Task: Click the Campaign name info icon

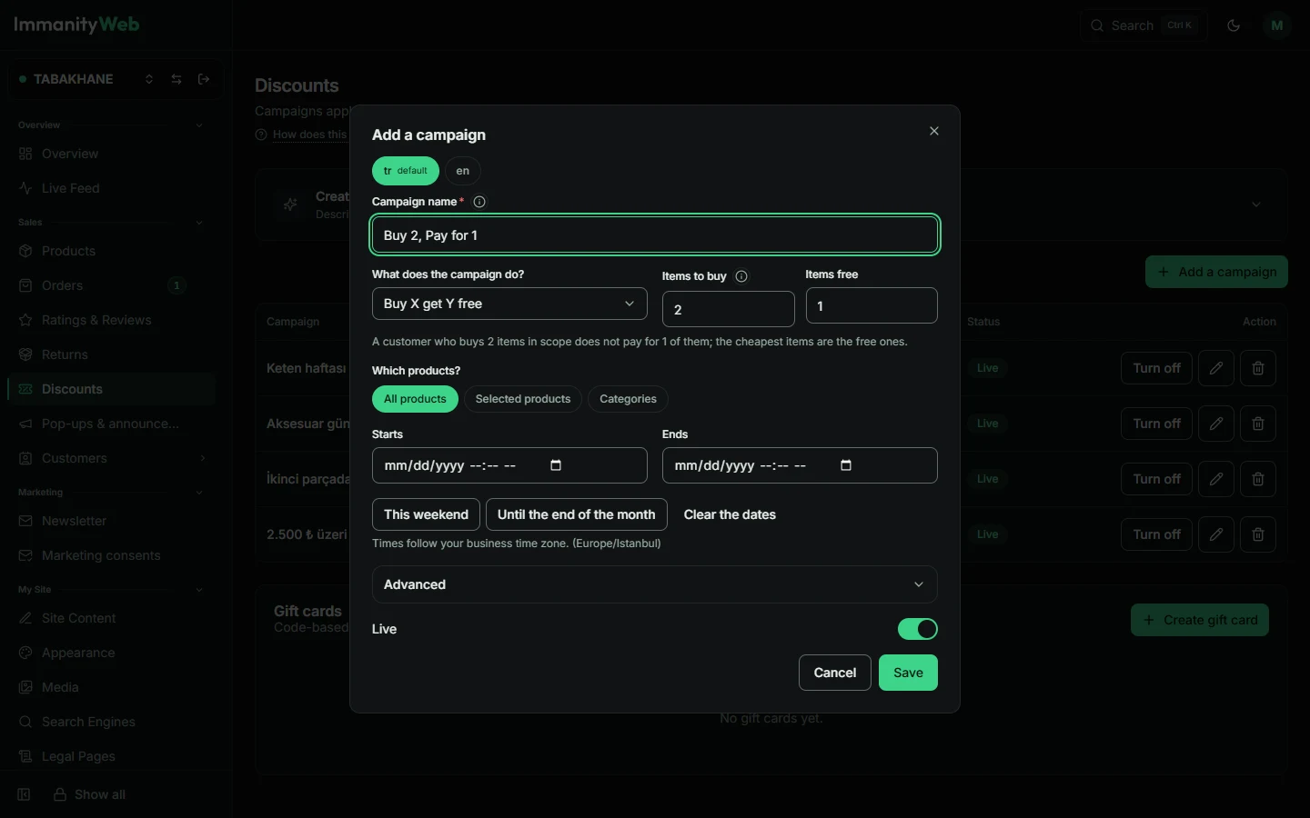Action: pos(479,202)
